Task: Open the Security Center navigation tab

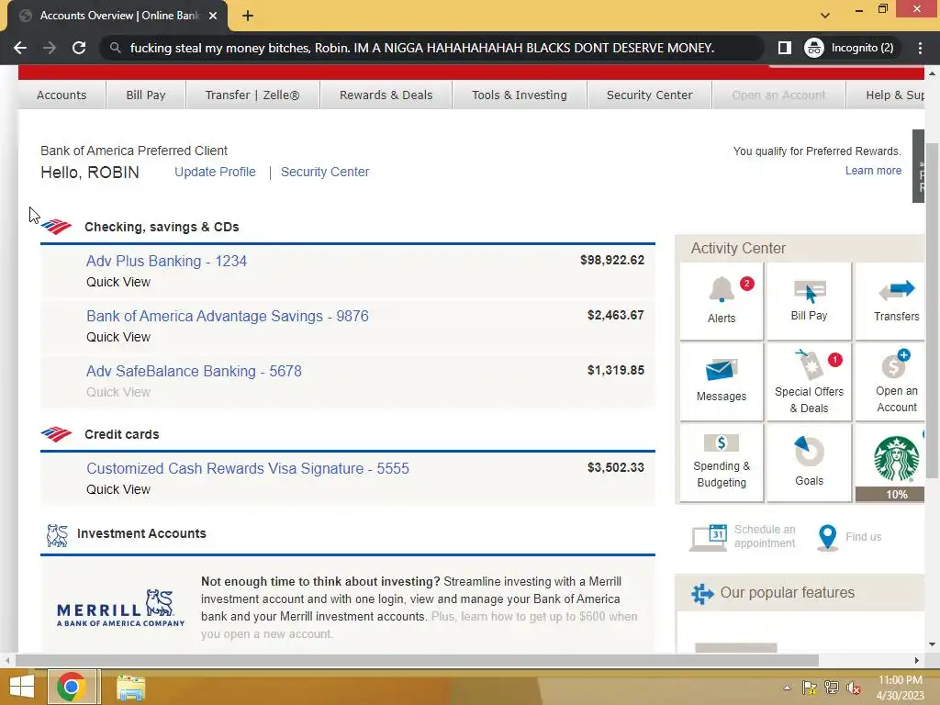Action: pos(649,95)
